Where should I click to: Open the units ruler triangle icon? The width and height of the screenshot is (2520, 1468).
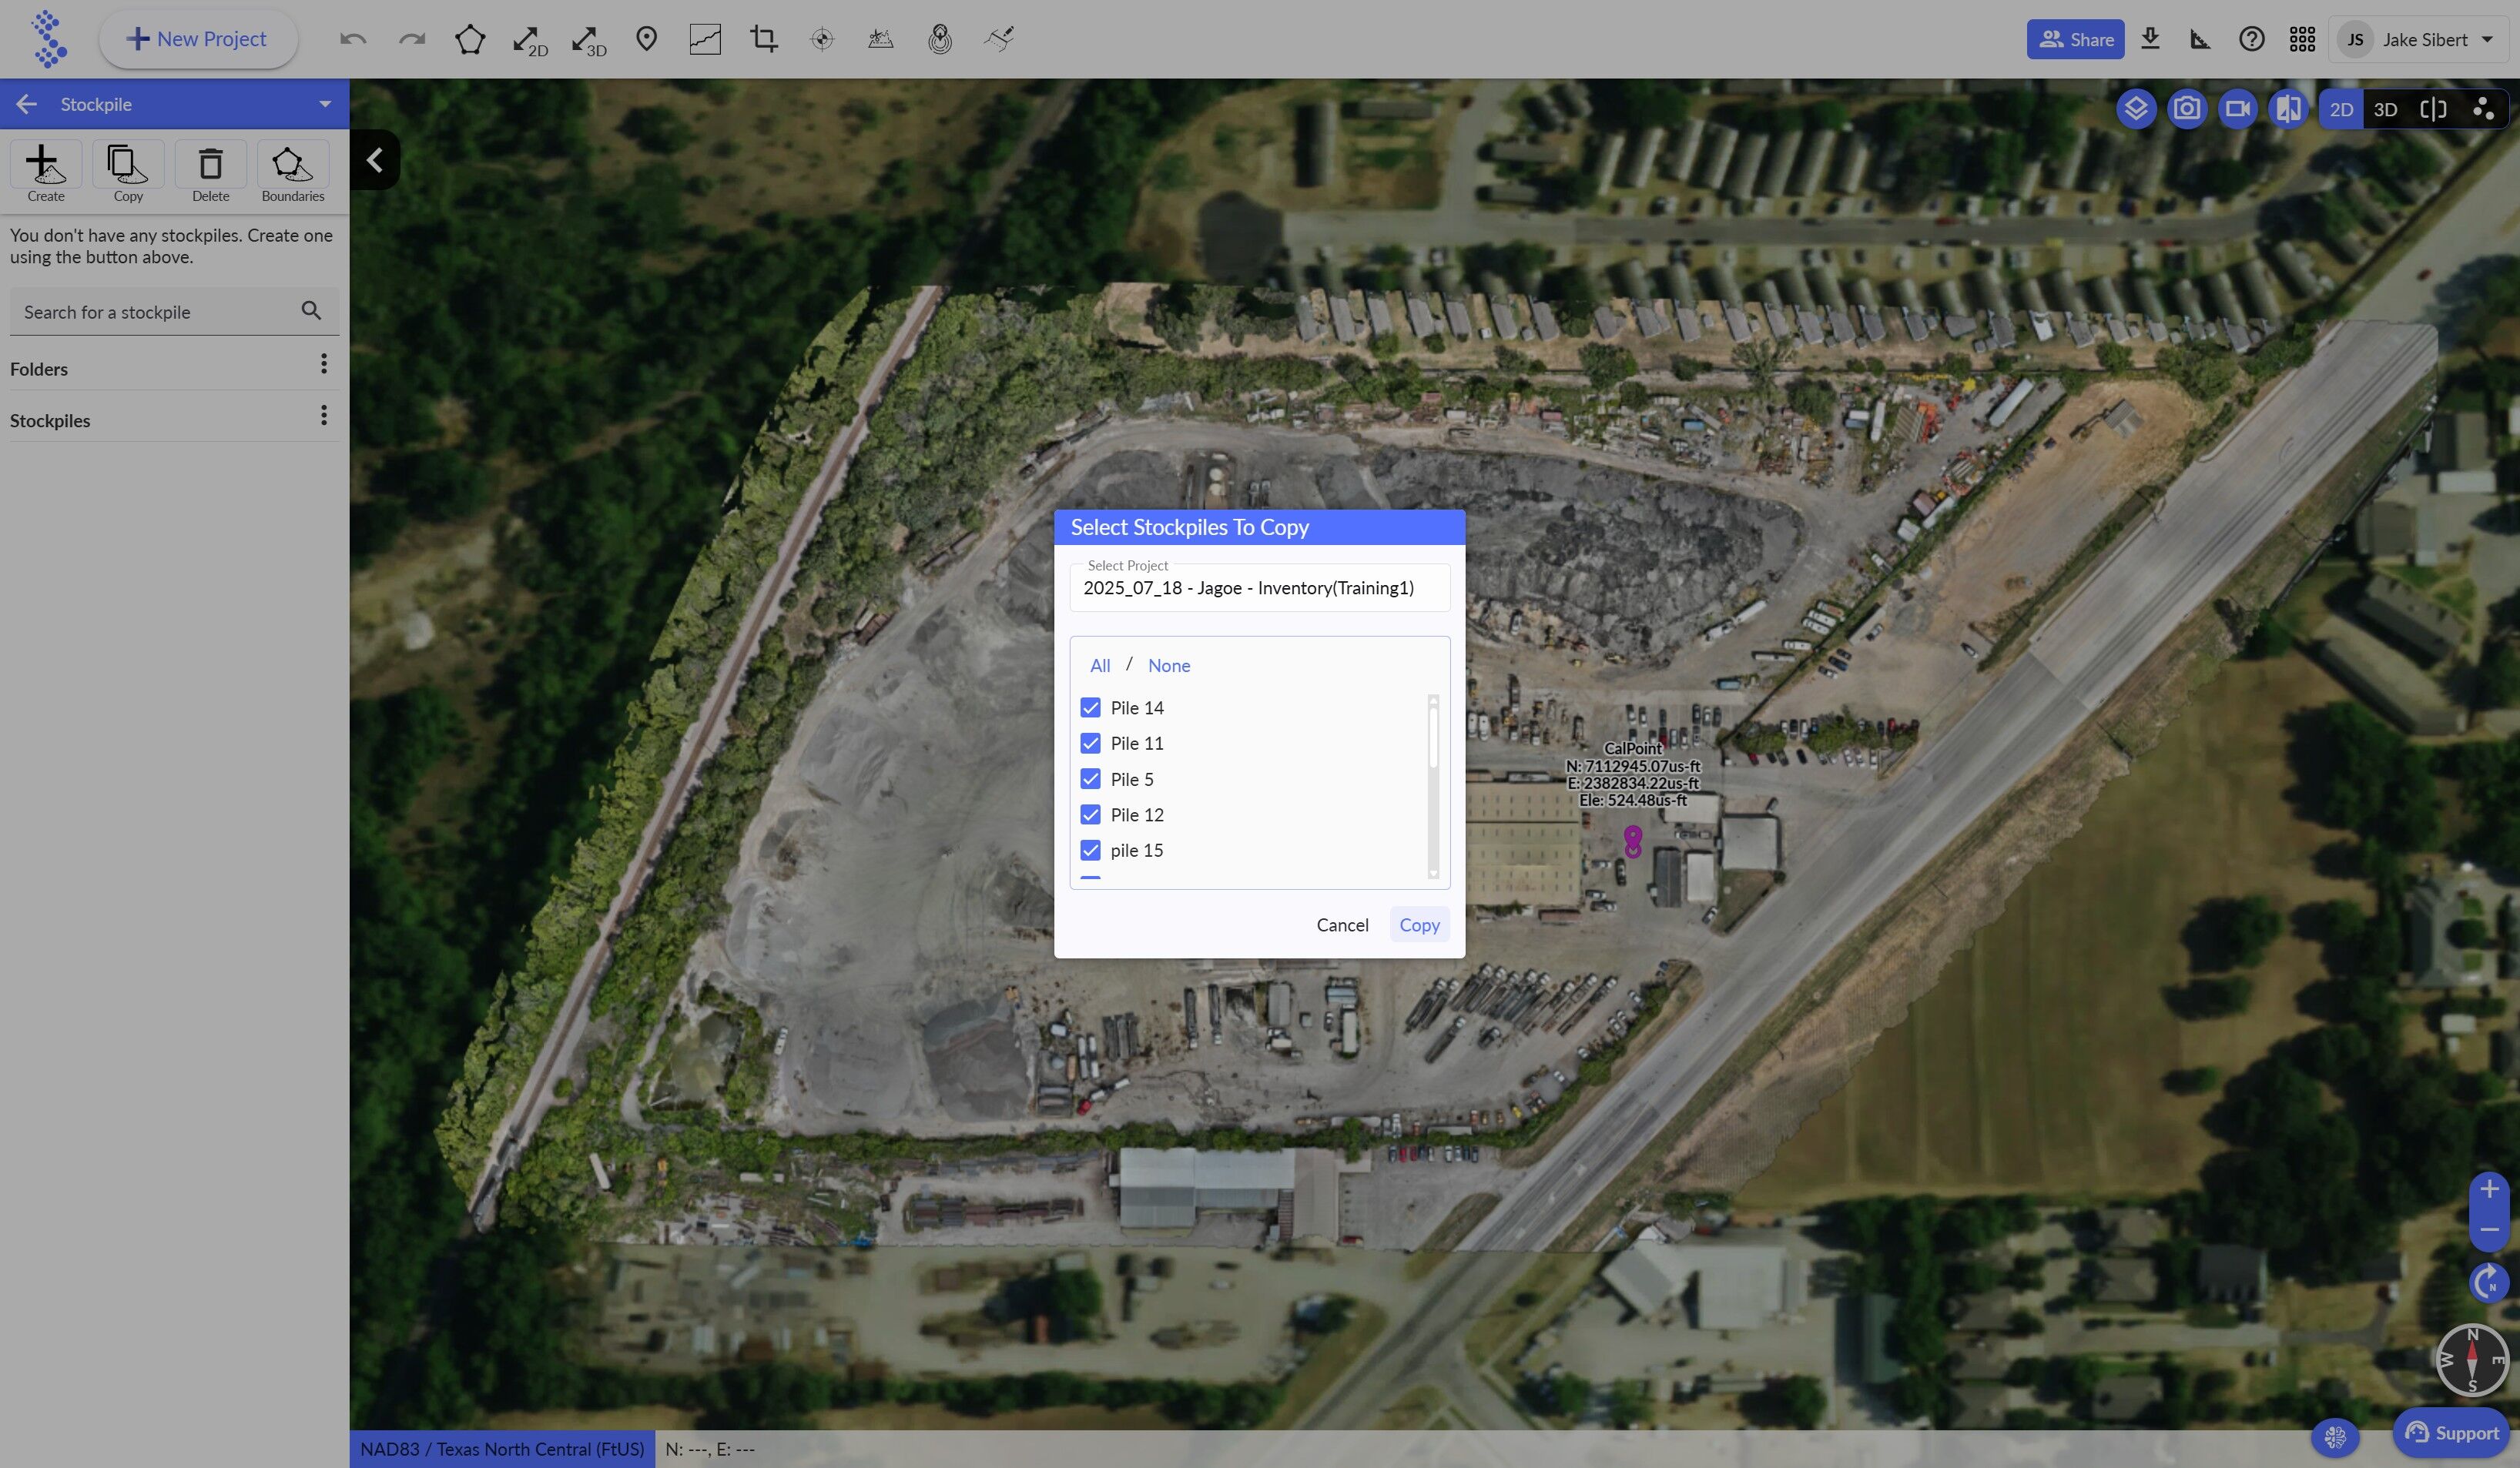point(2200,39)
